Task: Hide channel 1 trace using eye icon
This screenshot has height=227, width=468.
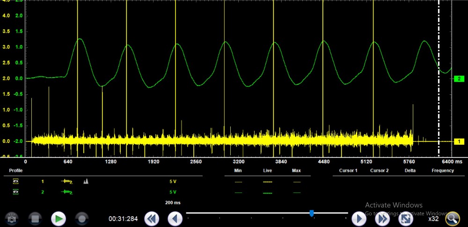Action: point(16,181)
